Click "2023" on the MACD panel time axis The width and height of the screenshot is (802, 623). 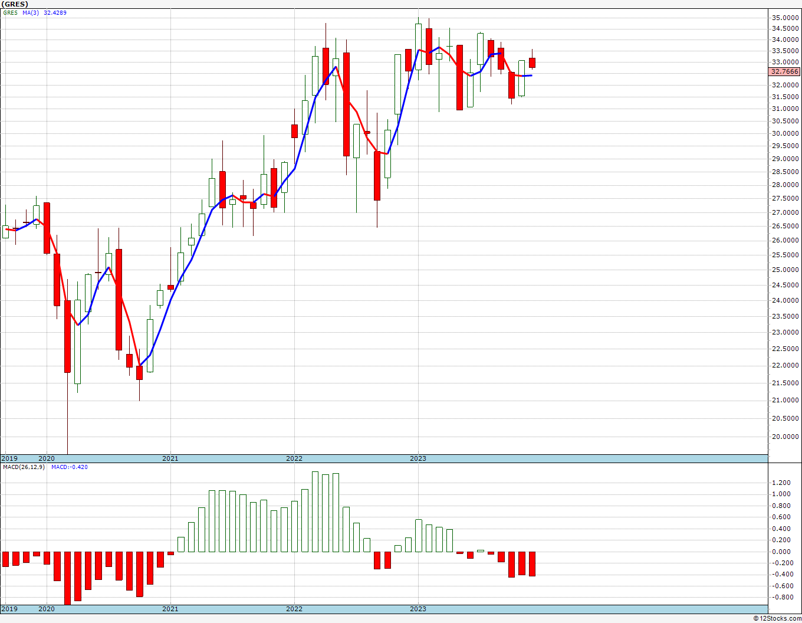click(x=418, y=609)
